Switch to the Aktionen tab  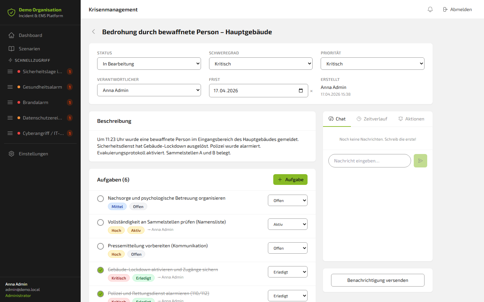click(411, 119)
